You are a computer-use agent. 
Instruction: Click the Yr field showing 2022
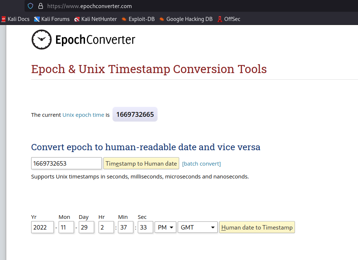pyautogui.click(x=43, y=227)
